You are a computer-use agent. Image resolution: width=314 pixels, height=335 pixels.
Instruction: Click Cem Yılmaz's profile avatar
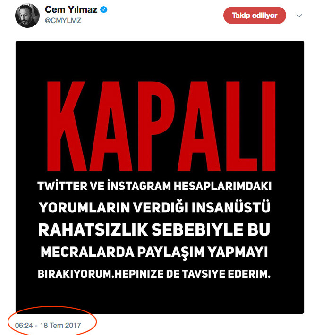(28, 16)
